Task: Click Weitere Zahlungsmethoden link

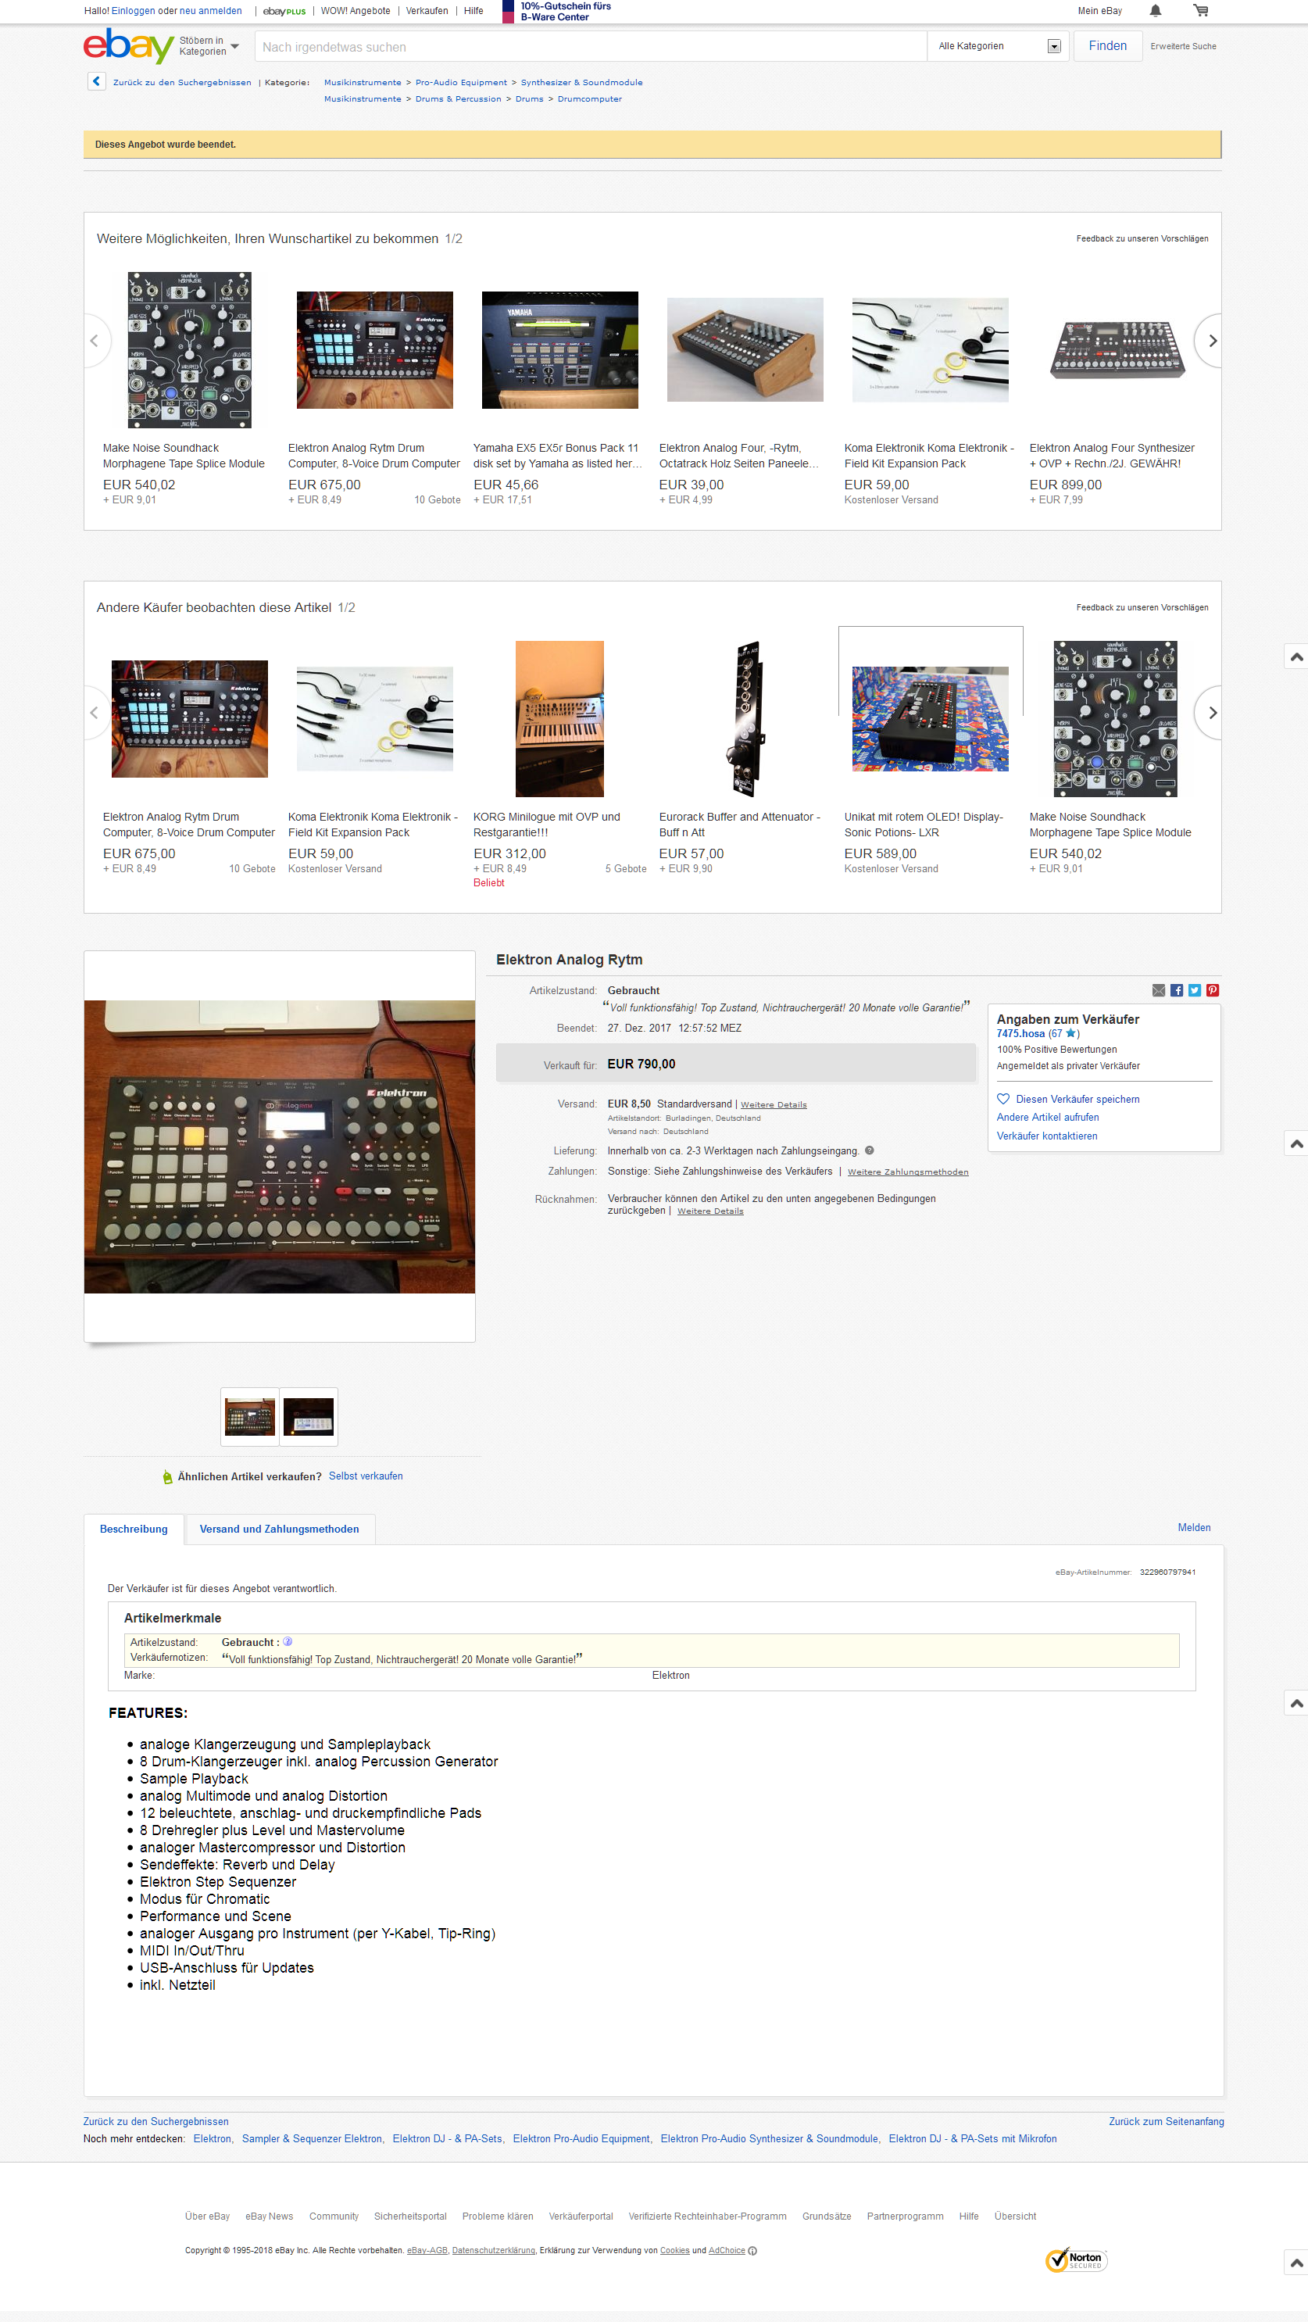Action: coord(908,1172)
